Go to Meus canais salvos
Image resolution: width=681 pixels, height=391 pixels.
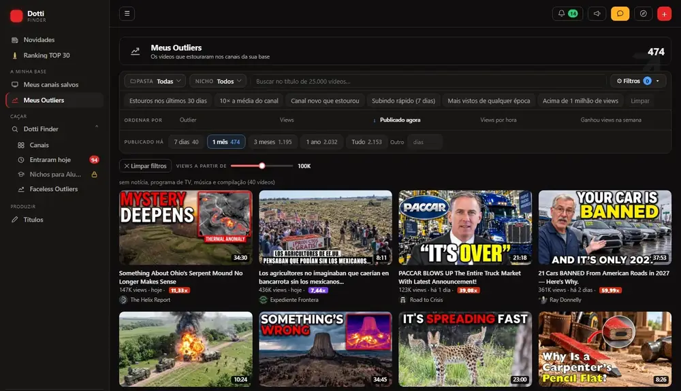pos(54,84)
